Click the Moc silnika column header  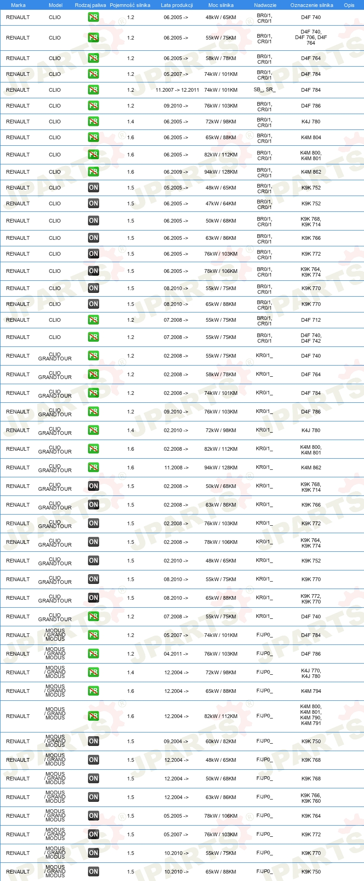(221, 5)
